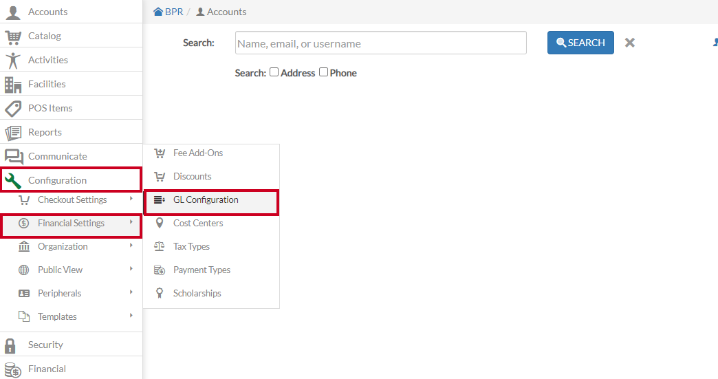Open GL Configuration from the submenu
This screenshot has width=718, height=379.
(x=211, y=202)
